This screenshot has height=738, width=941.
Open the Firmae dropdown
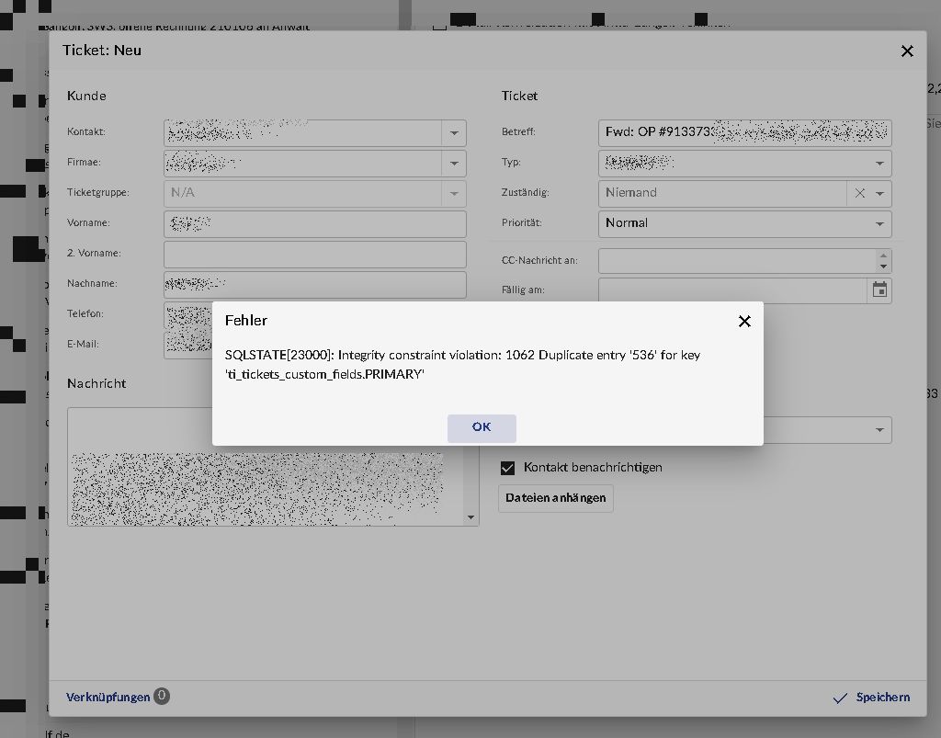(454, 163)
